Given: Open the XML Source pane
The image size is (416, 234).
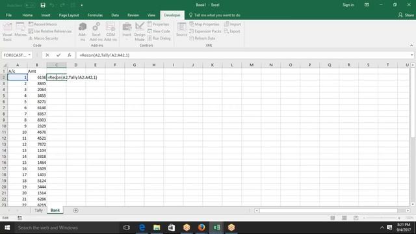Looking at the screenshot, I should click(182, 29).
